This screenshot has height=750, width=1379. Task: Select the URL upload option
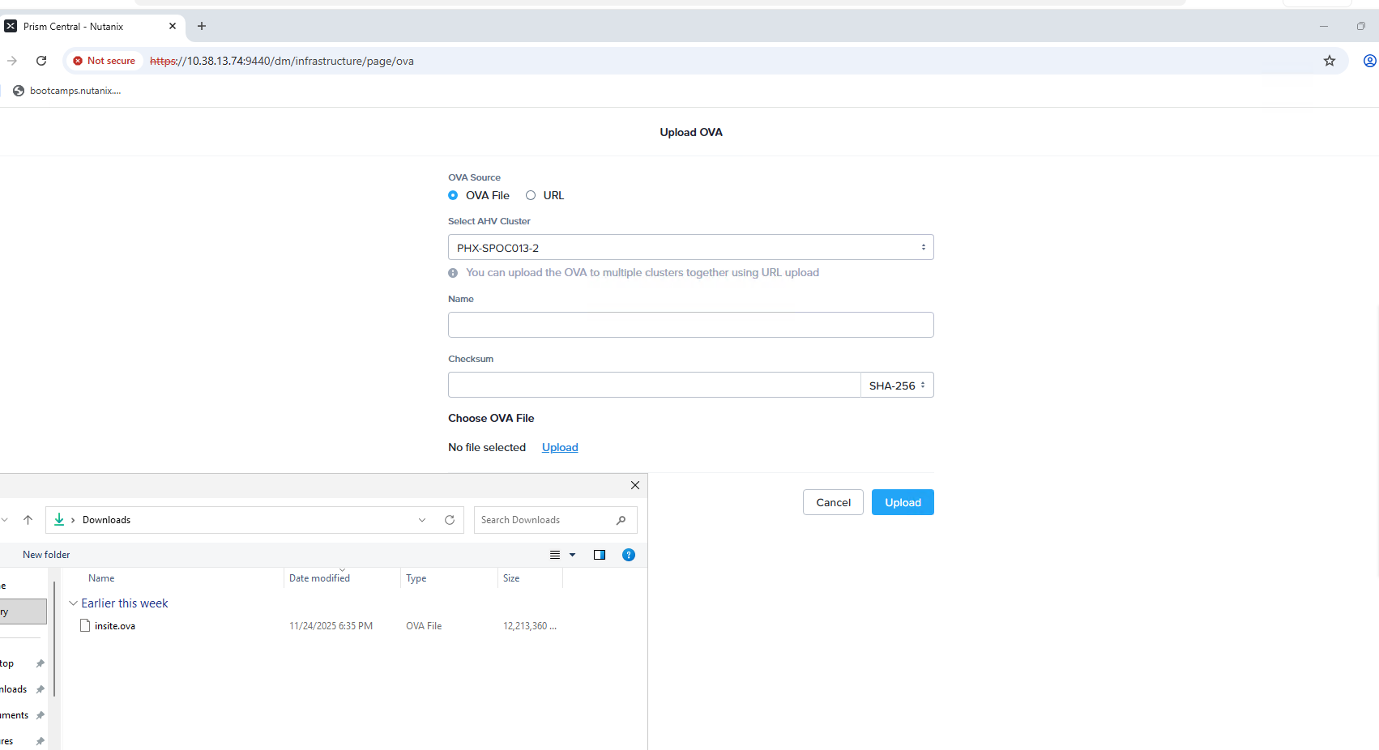531,195
